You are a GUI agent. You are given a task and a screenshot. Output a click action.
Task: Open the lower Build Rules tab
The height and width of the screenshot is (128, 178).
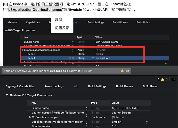(x=150, y=86)
